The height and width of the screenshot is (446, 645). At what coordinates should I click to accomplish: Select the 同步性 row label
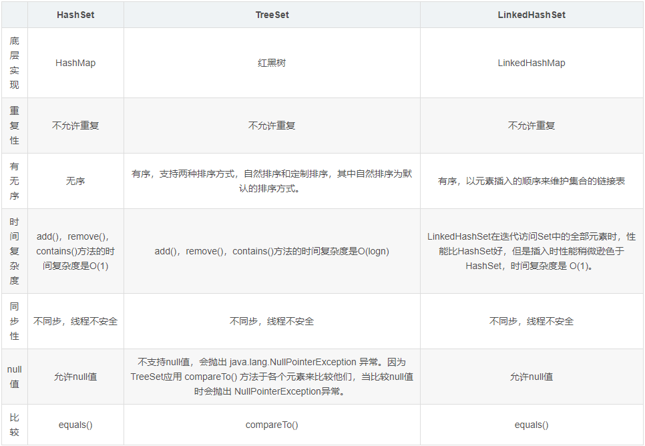coord(15,321)
